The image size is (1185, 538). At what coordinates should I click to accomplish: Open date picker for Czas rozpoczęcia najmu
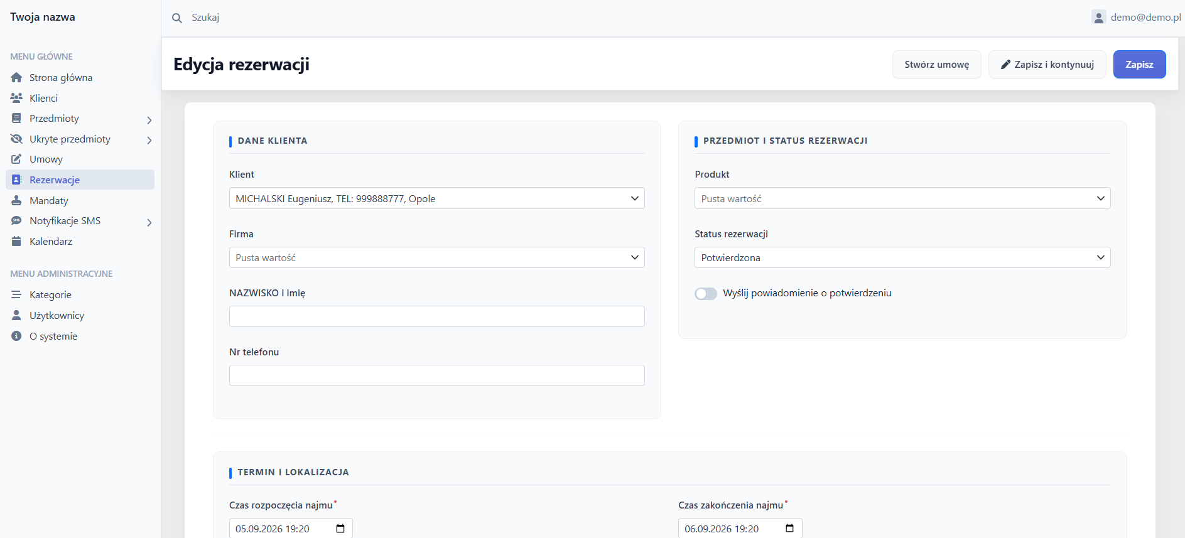(x=340, y=529)
